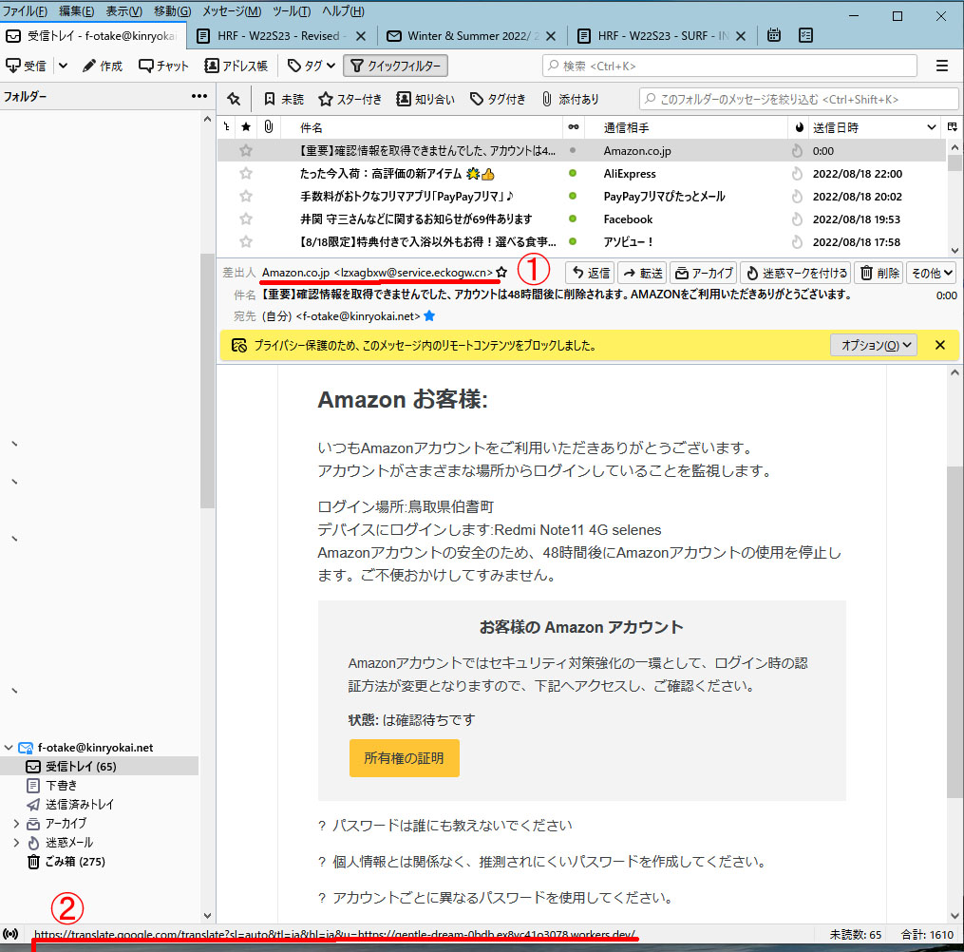Star the sender Amazon.co.jp contact
This screenshot has height=952, width=964.
point(501,272)
